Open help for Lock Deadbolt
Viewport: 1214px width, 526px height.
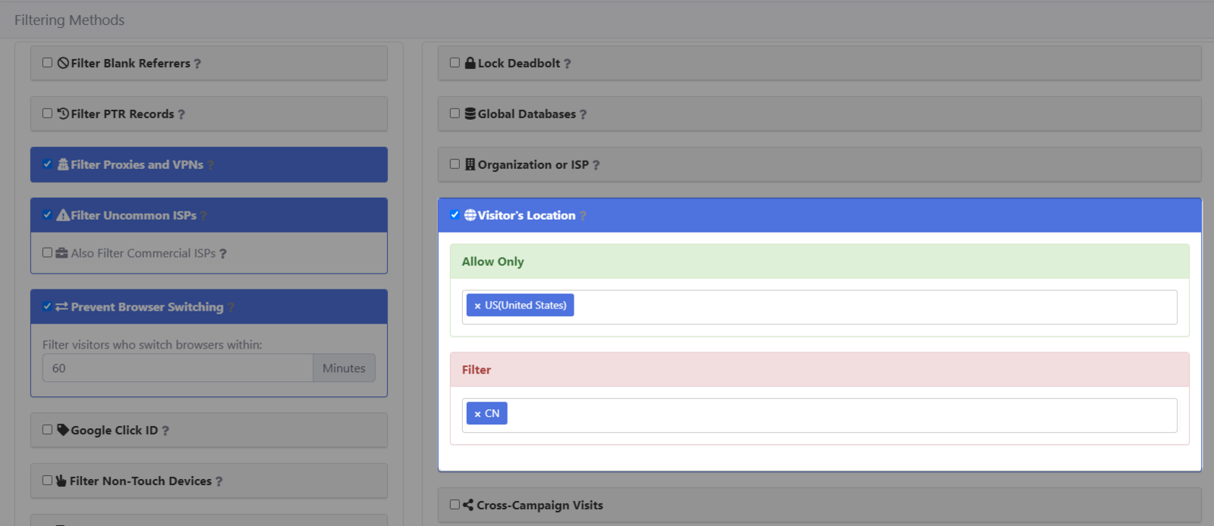(568, 64)
